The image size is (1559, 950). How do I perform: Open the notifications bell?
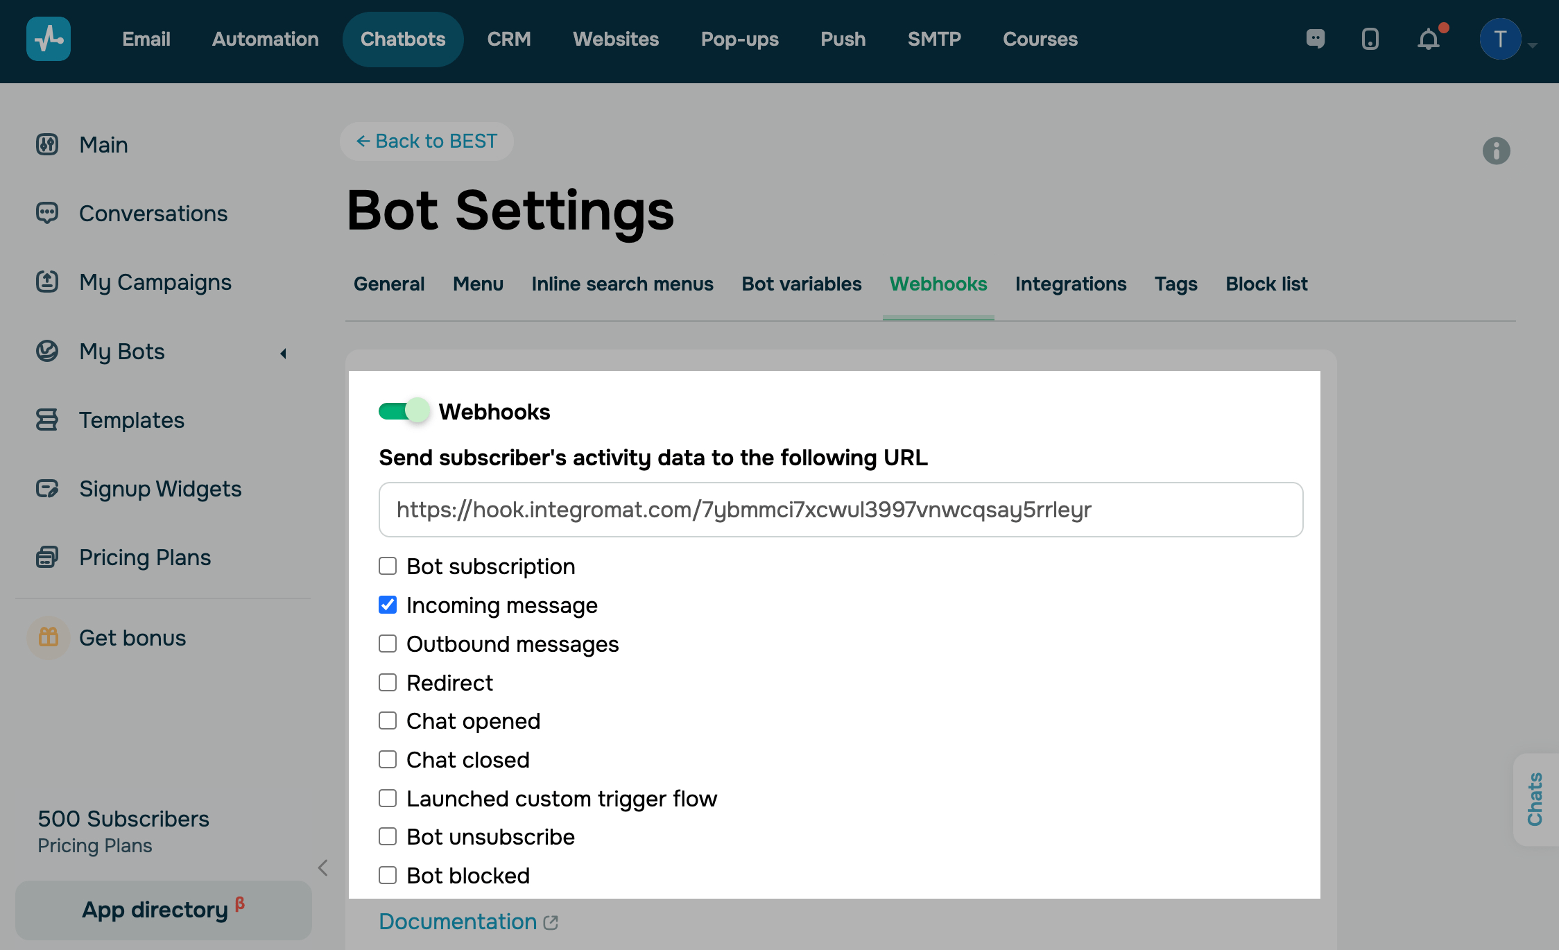point(1429,40)
